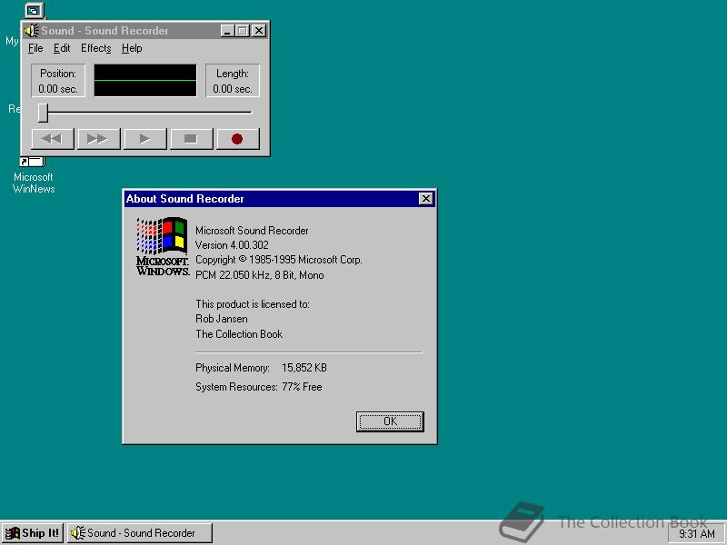Image resolution: width=727 pixels, height=545 pixels.
Task: Close the About Sound Recorder dialog
Action: coord(425,199)
